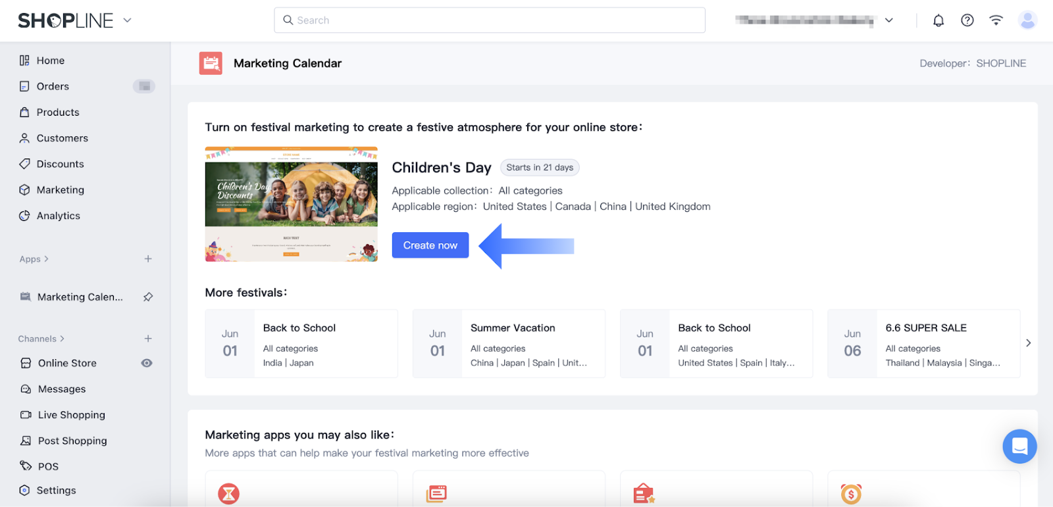Expand the Apps section
This screenshot has width=1053, height=507.
(x=34, y=259)
